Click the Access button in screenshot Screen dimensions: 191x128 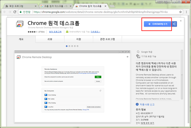click(98, 81)
